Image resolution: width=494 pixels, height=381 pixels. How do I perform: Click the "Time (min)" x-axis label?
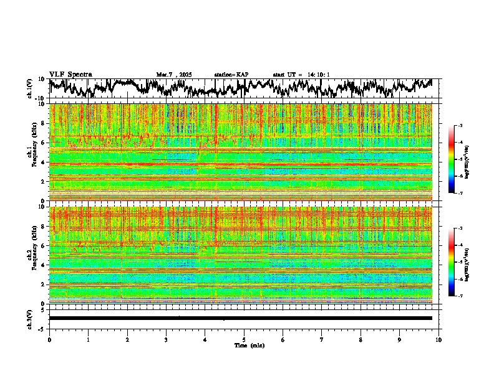point(249,346)
